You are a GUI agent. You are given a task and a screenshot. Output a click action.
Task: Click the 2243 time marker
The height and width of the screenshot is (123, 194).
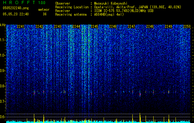pos(58,26)
